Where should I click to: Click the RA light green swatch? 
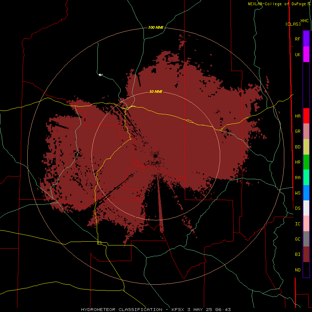point(306,177)
